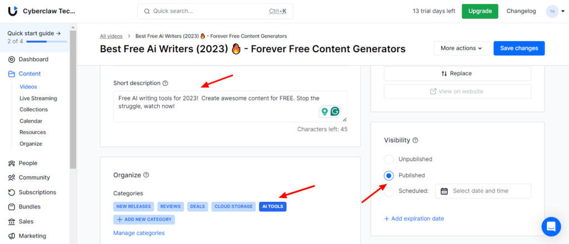Image resolution: width=569 pixels, height=244 pixels.
Task: Open Live Streaming in the sidebar
Action: point(38,99)
